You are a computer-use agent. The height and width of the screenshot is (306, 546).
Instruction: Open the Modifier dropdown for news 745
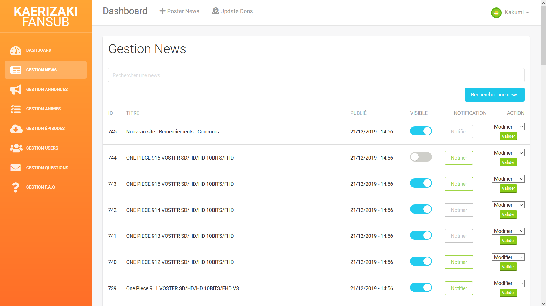(508, 127)
